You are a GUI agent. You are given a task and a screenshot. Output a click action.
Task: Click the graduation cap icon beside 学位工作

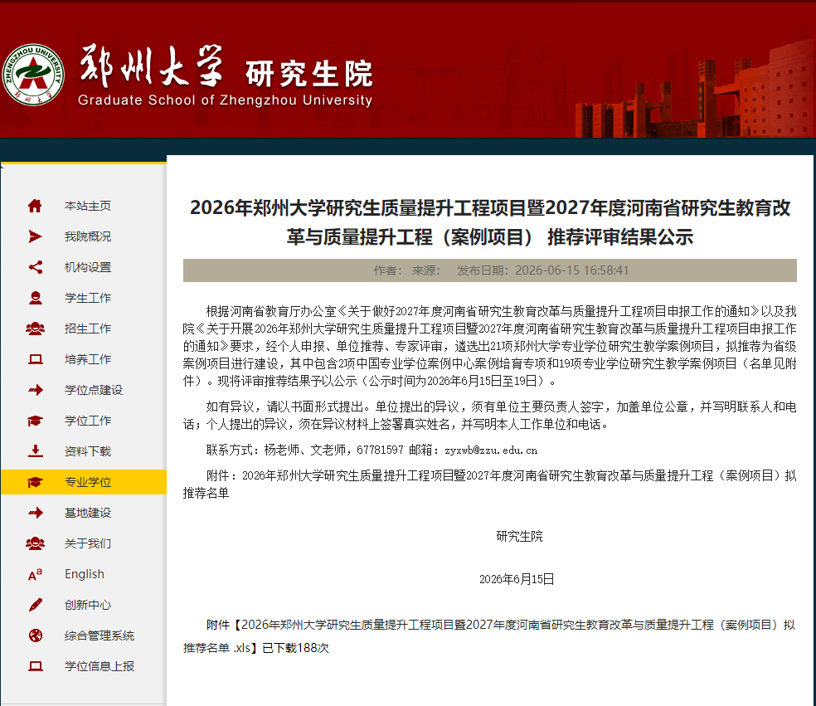[35, 421]
